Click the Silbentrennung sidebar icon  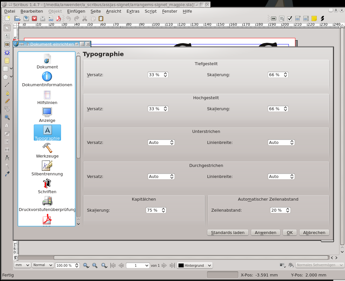(47, 166)
